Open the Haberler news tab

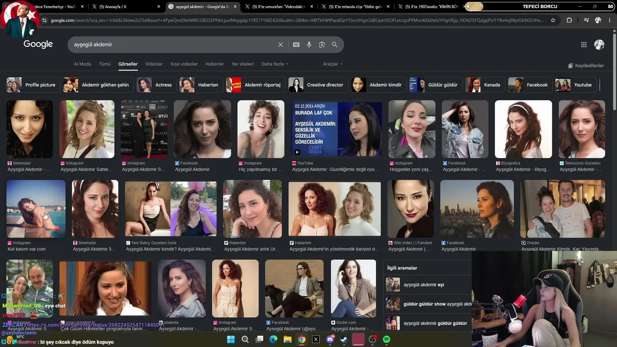click(215, 64)
